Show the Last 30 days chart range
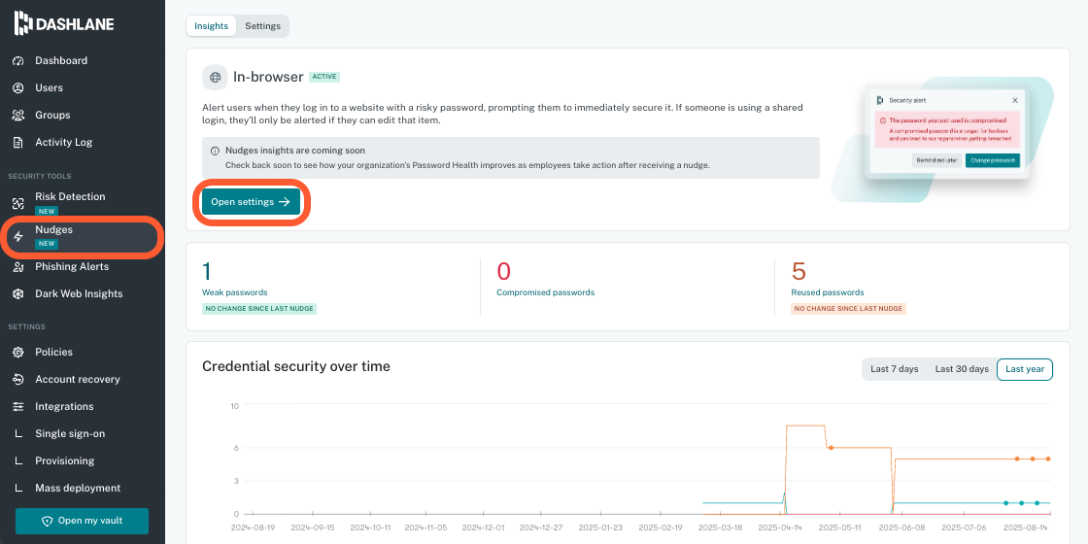Screen dimensions: 1088x544 click(x=962, y=370)
